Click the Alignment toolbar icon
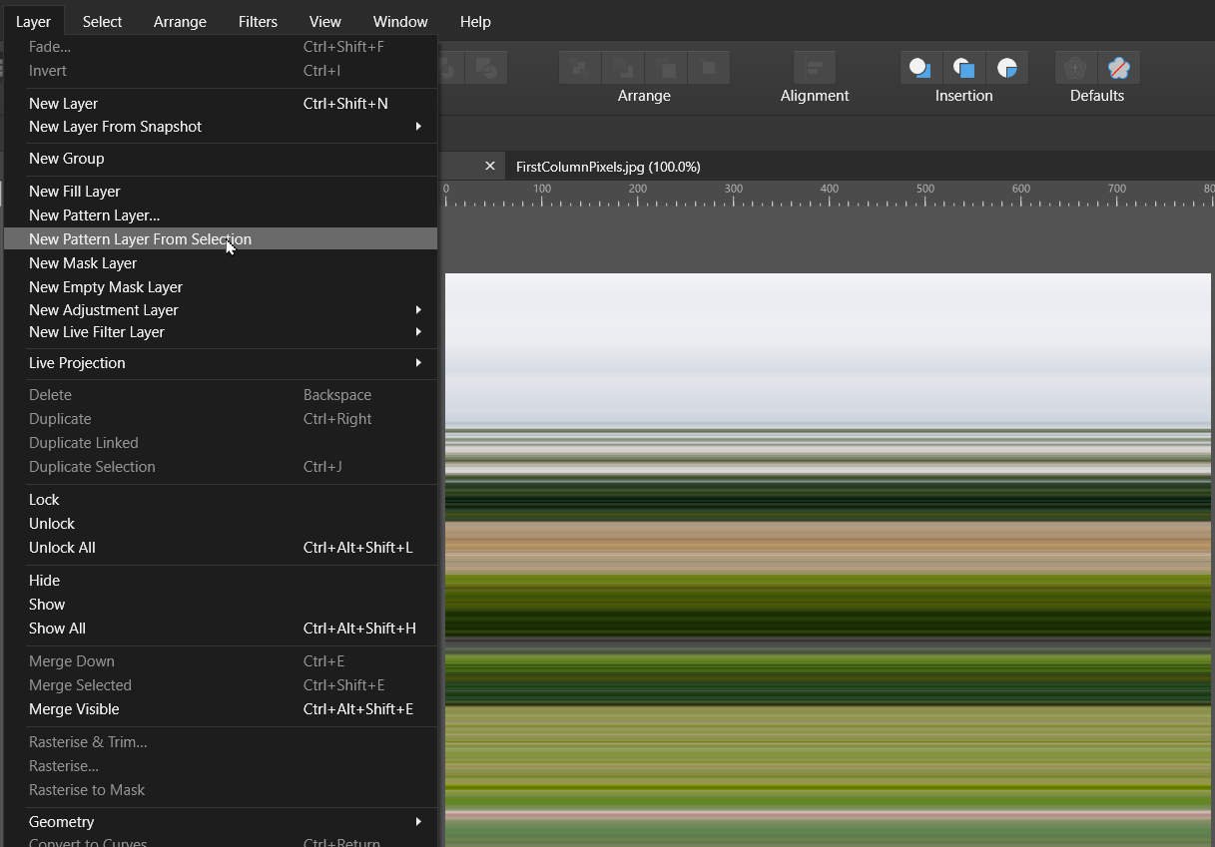 [815, 68]
